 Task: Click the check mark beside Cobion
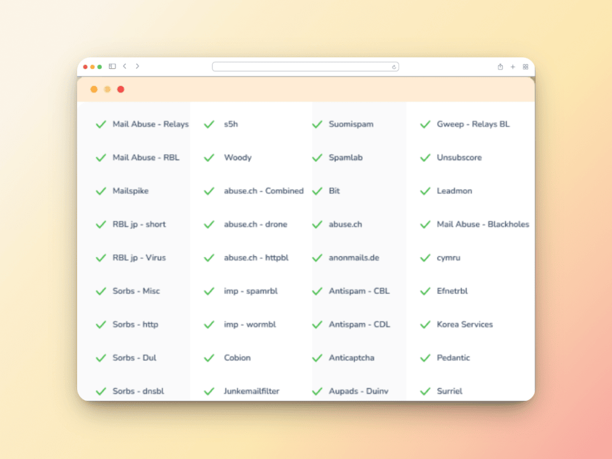click(x=209, y=358)
